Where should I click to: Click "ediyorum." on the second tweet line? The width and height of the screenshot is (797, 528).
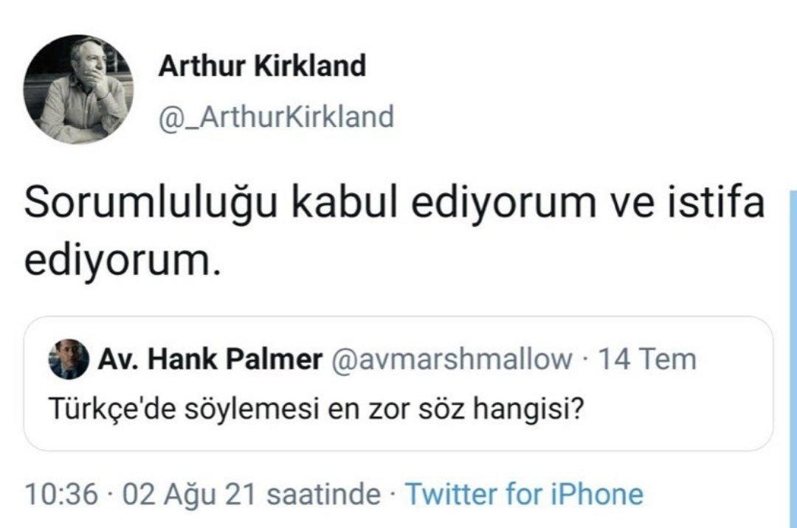click(x=123, y=260)
